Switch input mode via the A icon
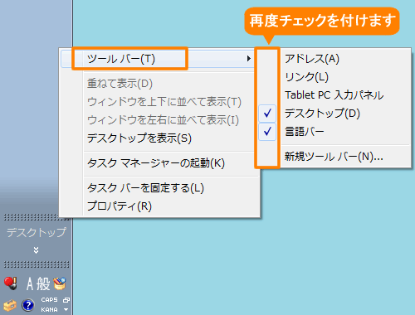 coord(30,283)
